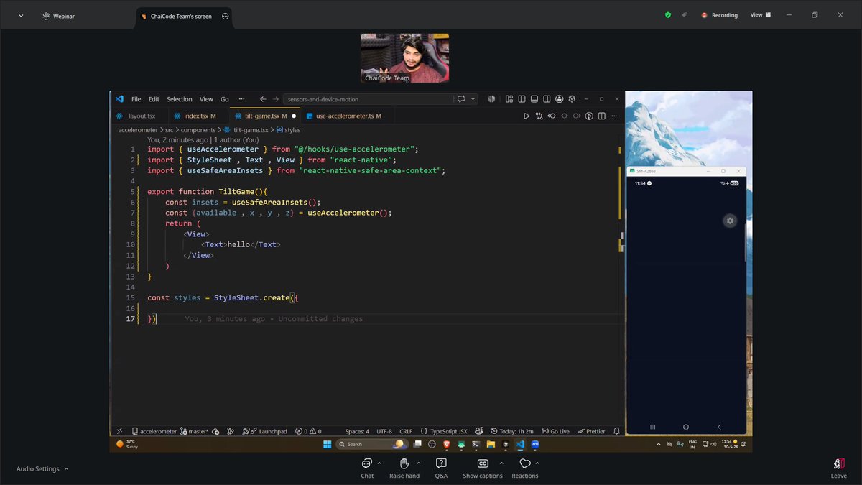Tap the phone home navigation button

pyautogui.click(x=685, y=427)
